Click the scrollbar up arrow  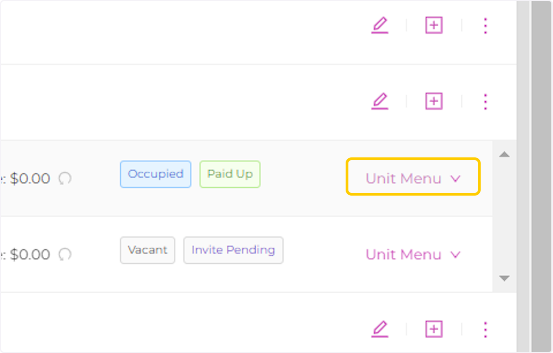504,155
